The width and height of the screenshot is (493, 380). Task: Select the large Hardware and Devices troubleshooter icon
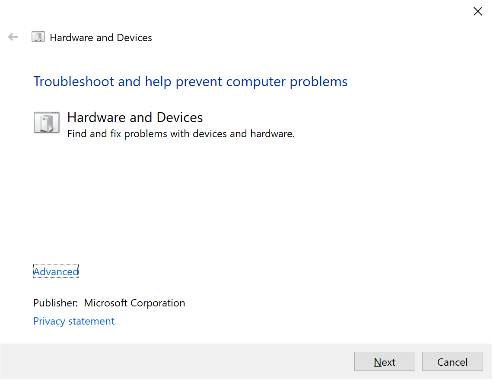pos(46,122)
